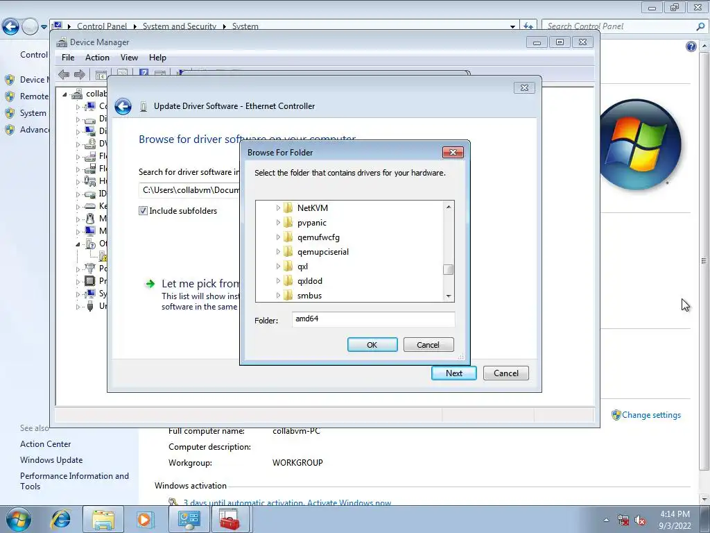
Task: Click the folder list scroll down arrow
Action: coord(449,296)
